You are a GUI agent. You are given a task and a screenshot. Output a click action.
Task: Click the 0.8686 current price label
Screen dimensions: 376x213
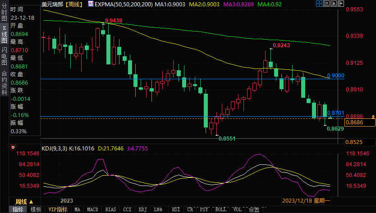(x=353, y=122)
